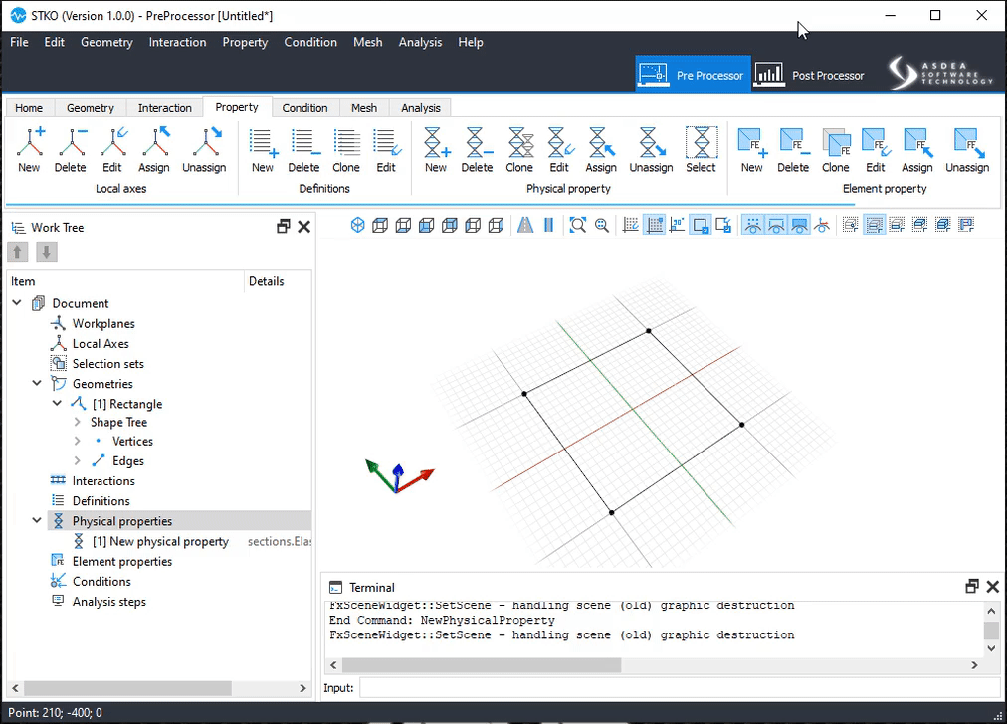
Task: Click Edit local axes icon
Action: pyautogui.click(x=112, y=142)
